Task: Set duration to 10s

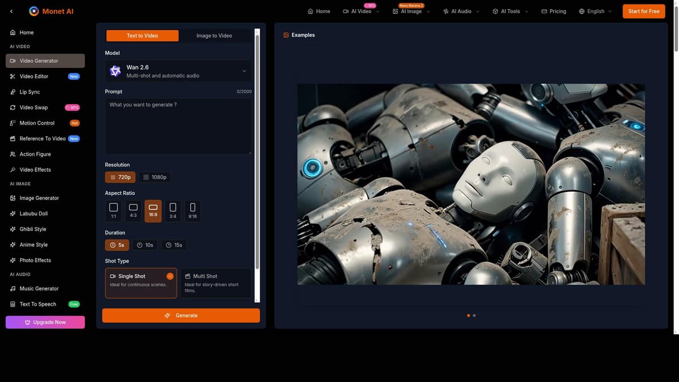Action: click(145, 245)
